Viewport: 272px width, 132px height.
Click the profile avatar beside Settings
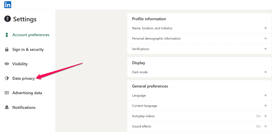(x=7, y=19)
